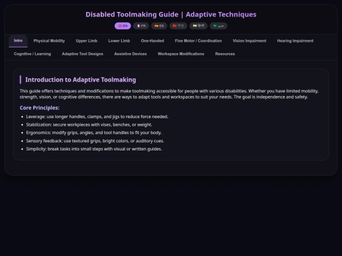Image resolution: width=342 pixels, height=256 pixels.
Task: Click the intro paragraph starting 'This guide offers'
Action: pyautogui.click(x=169, y=94)
